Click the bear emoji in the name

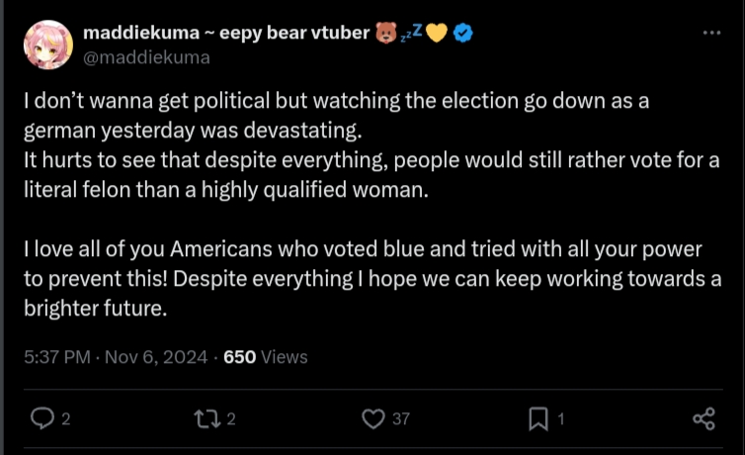pos(386,34)
